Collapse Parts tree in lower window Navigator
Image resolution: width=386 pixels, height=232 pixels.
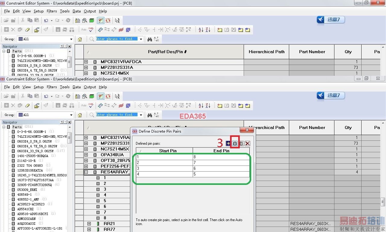click(x=4, y=127)
